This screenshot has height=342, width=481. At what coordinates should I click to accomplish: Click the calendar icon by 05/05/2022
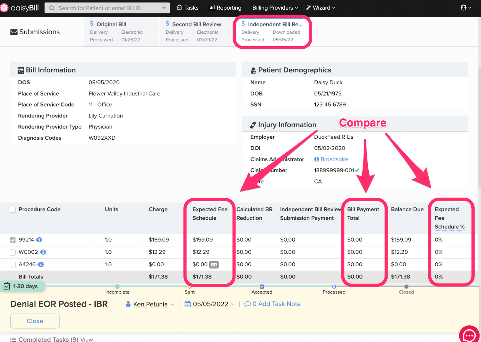[x=188, y=304]
